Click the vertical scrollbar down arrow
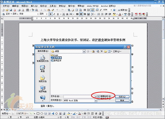This screenshot has height=119, width=165. click(163, 99)
